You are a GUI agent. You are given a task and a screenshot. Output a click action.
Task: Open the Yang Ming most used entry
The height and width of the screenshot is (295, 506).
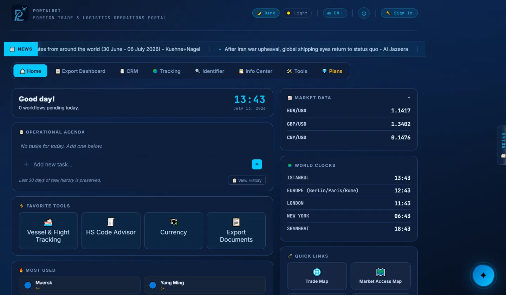click(x=205, y=285)
